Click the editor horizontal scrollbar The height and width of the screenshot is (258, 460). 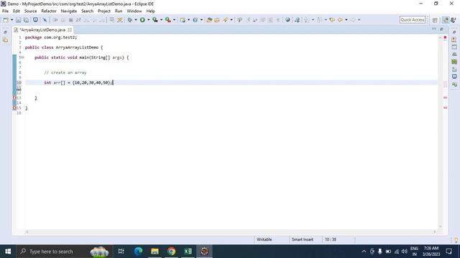click(231, 232)
